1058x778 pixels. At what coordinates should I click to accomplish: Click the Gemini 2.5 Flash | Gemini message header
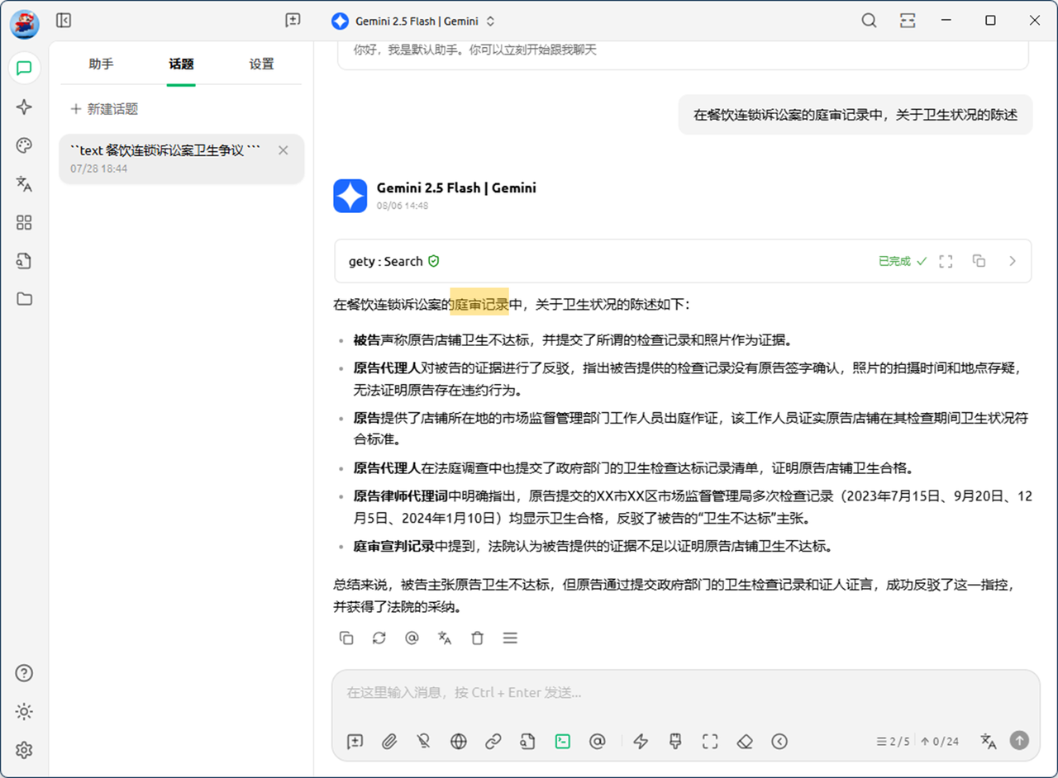point(456,188)
